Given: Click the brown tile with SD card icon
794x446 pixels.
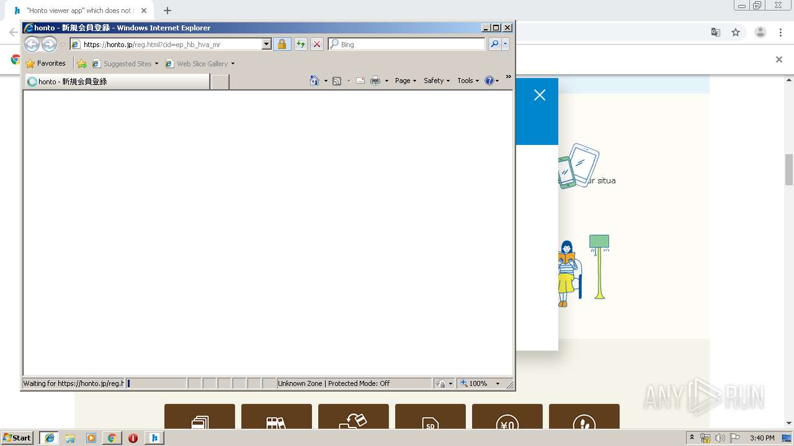Looking at the screenshot, I should click(430, 417).
